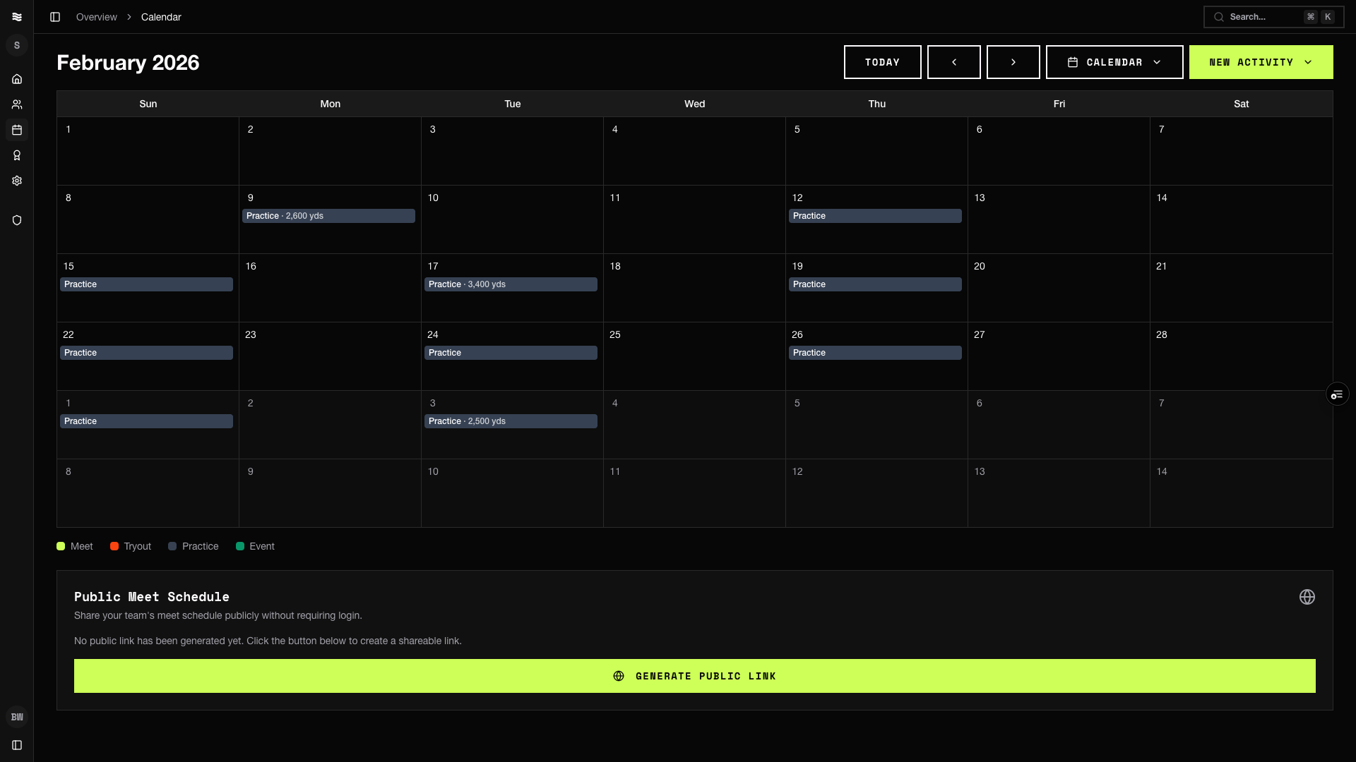This screenshot has height=762, width=1356.
Task: Open Practice event on Feb 15
Action: (x=146, y=284)
